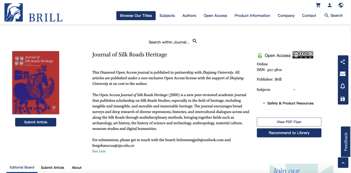Click the scroll-to-top arrow button
Viewport: 351px width, 173px height.
pyautogui.click(x=343, y=163)
